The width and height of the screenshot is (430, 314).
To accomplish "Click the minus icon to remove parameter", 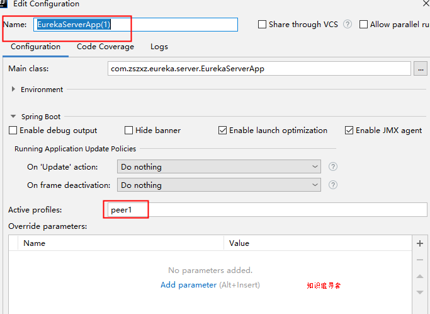I will tap(420, 260).
